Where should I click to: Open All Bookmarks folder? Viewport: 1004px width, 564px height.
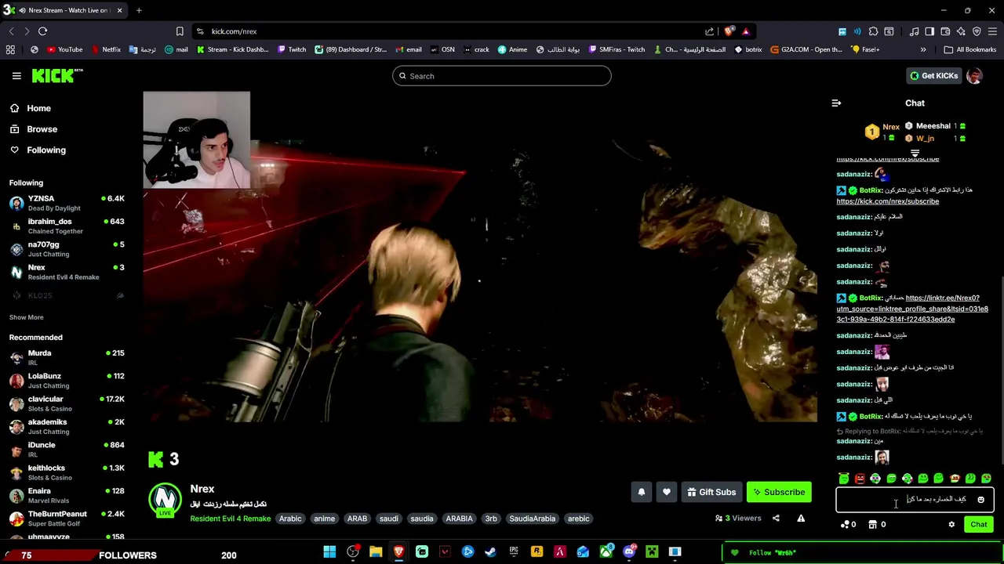click(970, 49)
